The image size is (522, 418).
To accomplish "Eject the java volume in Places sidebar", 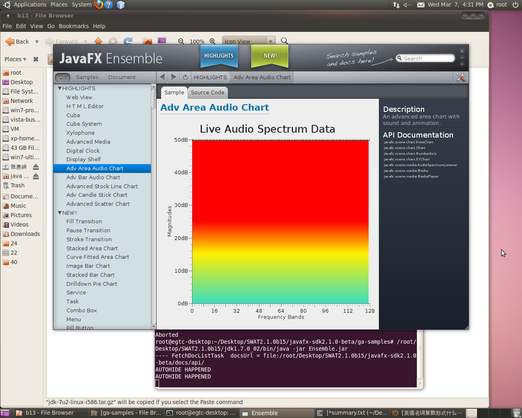I will (36, 176).
